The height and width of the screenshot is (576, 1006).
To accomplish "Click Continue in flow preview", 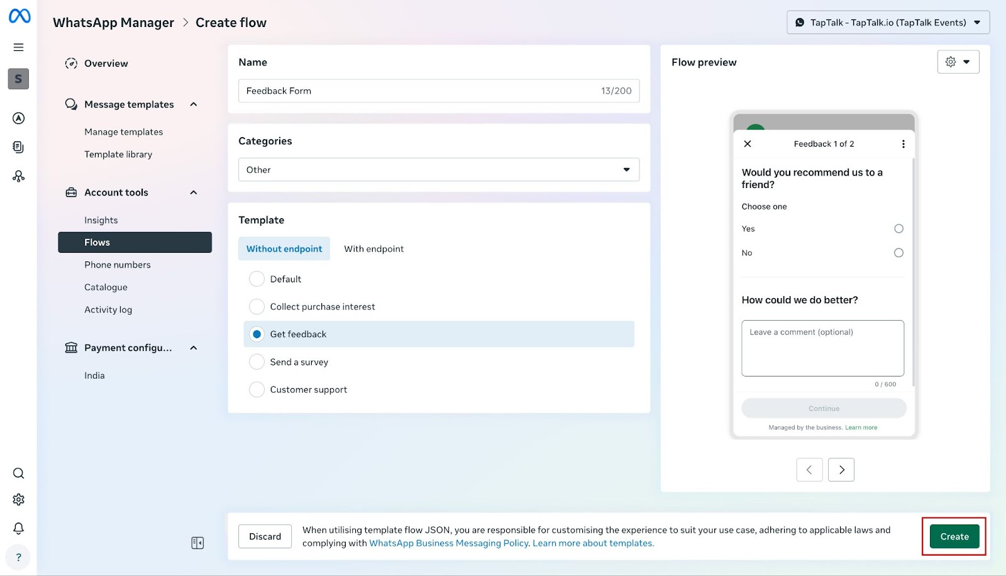I will pos(824,408).
